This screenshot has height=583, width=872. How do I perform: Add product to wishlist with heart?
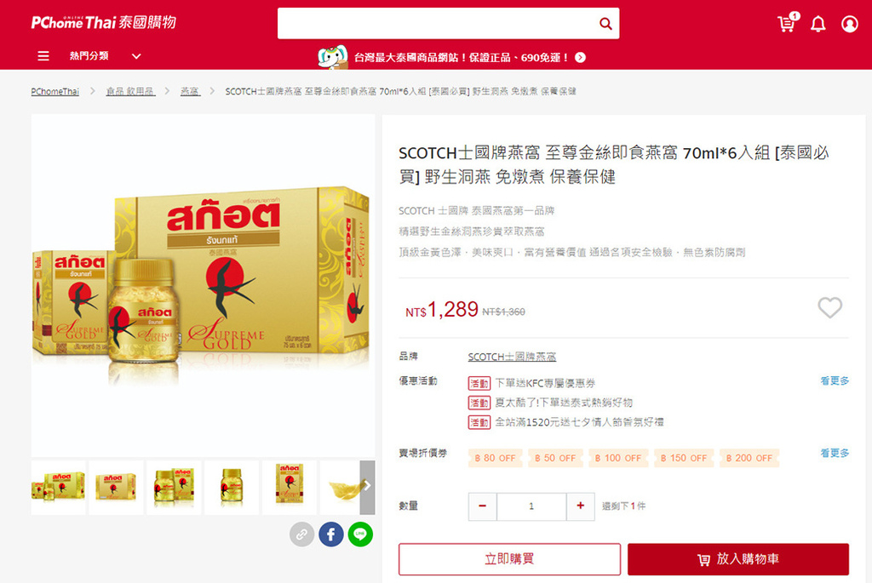[x=829, y=307]
